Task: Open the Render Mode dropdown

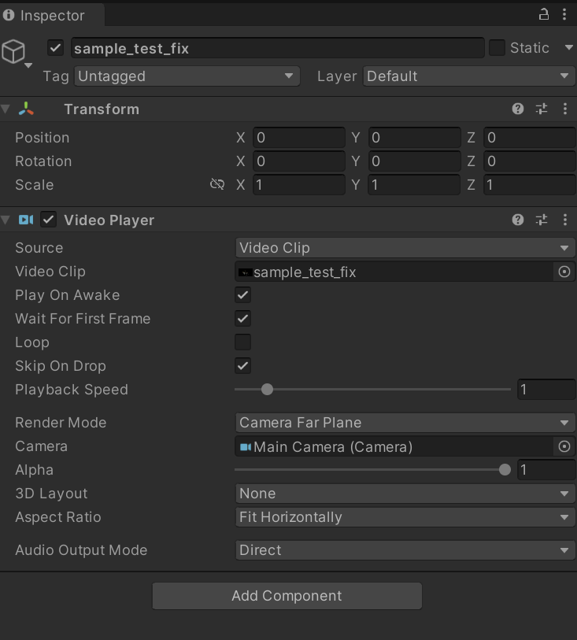Action: [x=405, y=423]
